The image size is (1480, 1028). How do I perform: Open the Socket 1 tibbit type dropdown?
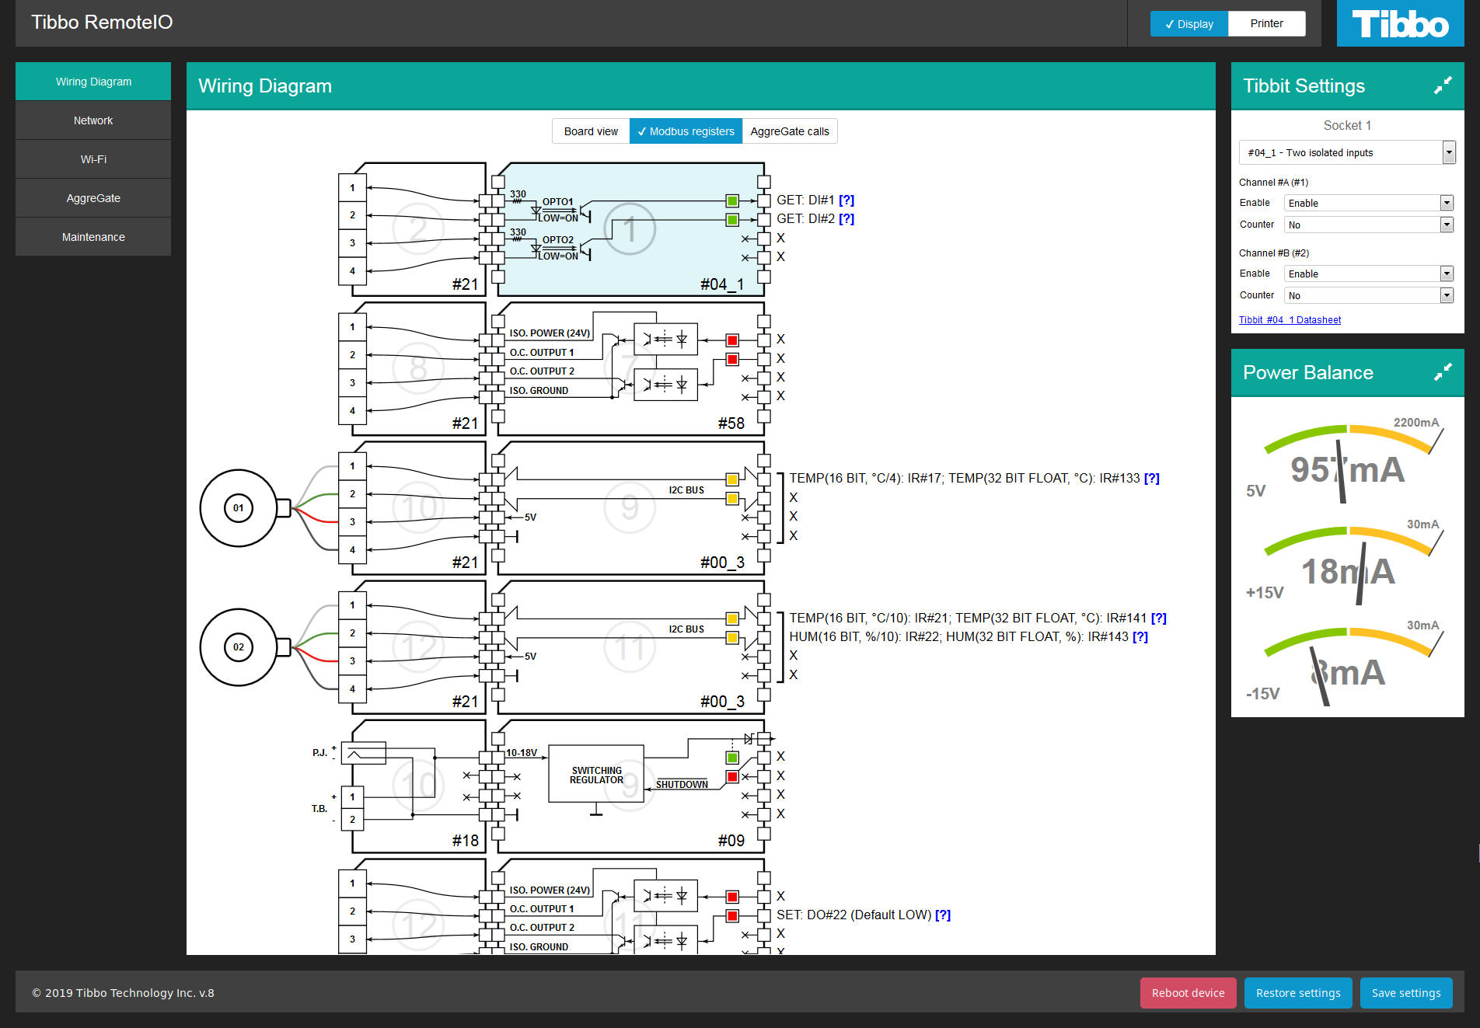(1346, 153)
